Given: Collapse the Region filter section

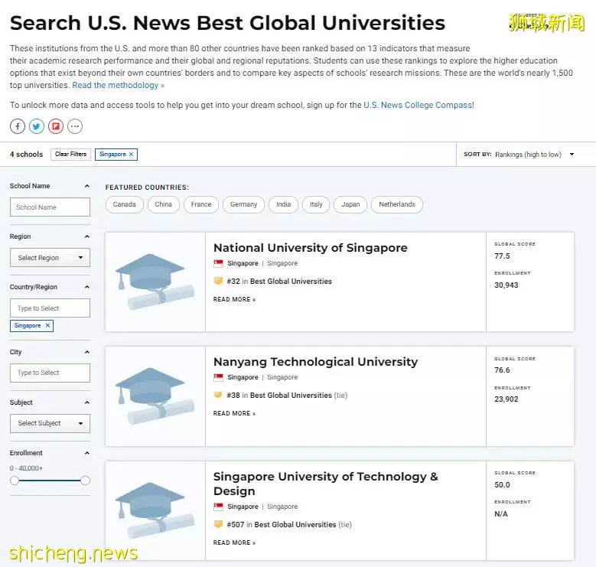Looking at the screenshot, I should 87,236.
